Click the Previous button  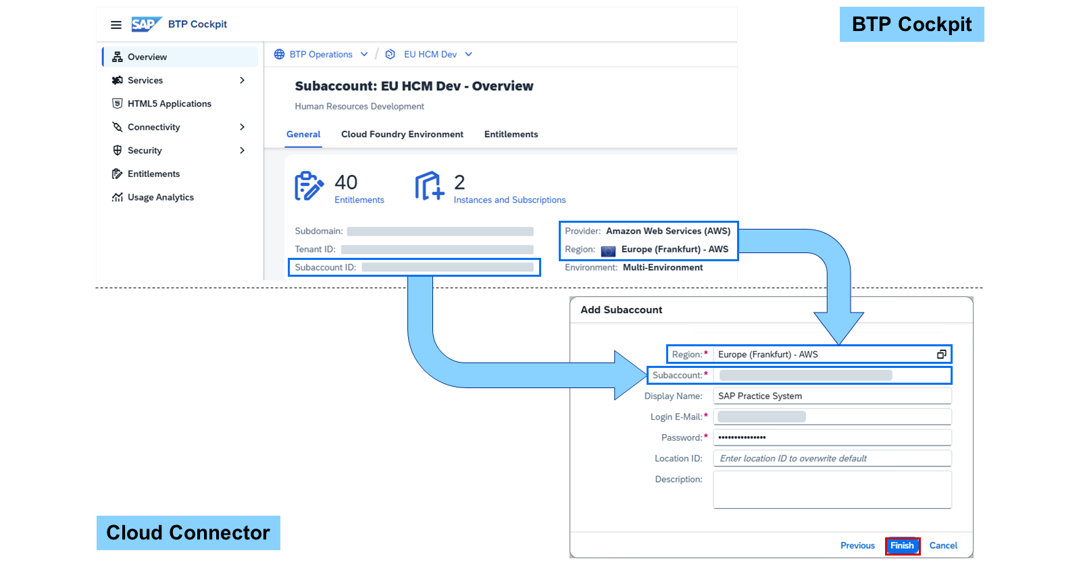[857, 545]
